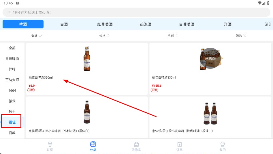Image resolution: width=273 pixels, height=154 pixels.
Task: Tap the 自提 badge under ¥6.9
Action: point(31,90)
